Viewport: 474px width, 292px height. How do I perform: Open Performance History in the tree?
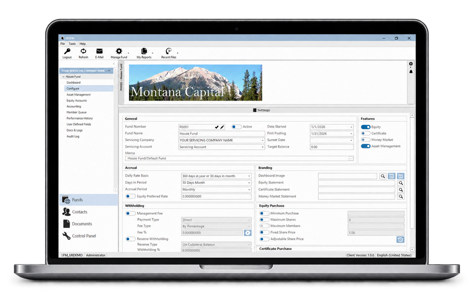coord(79,118)
